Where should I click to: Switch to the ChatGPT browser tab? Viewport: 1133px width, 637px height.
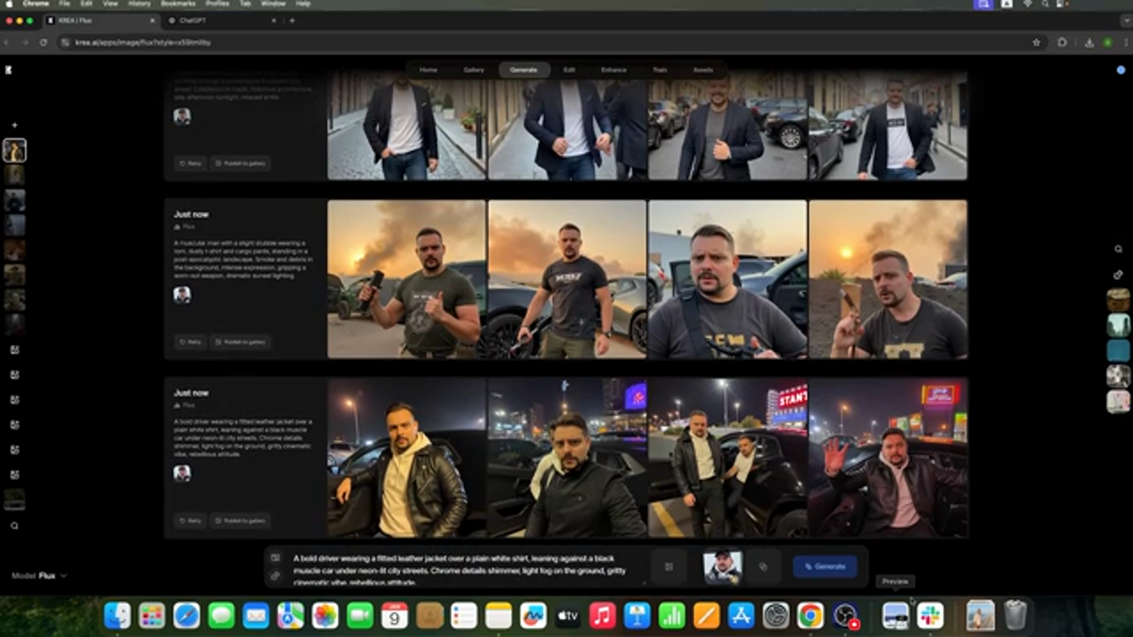pos(221,20)
